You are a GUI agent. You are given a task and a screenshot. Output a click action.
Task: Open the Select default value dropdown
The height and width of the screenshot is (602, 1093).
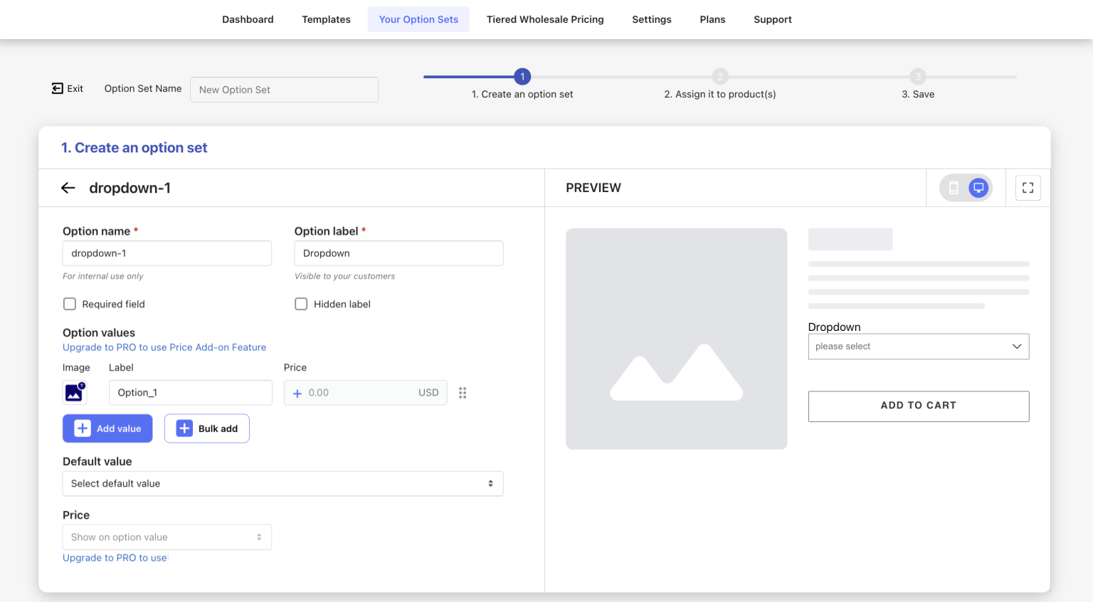pos(282,483)
